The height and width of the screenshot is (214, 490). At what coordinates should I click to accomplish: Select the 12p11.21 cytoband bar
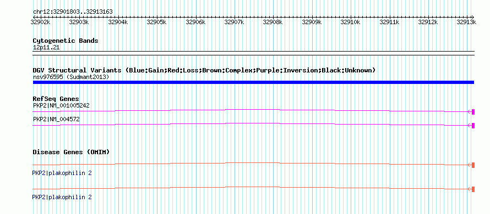pos(253,53)
